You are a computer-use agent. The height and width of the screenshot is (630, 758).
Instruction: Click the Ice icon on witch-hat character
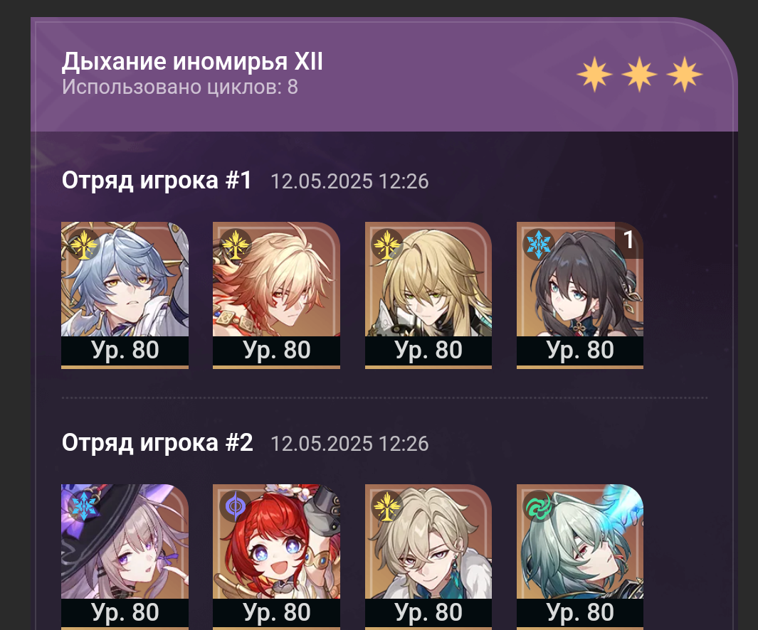click(x=84, y=507)
